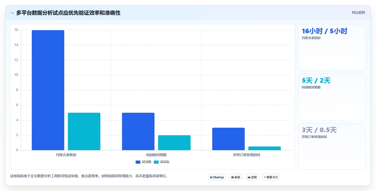Click the 异常订单发现时间 x-axis label
Image resolution: width=376 pixels, height=191 pixels.
(246, 155)
